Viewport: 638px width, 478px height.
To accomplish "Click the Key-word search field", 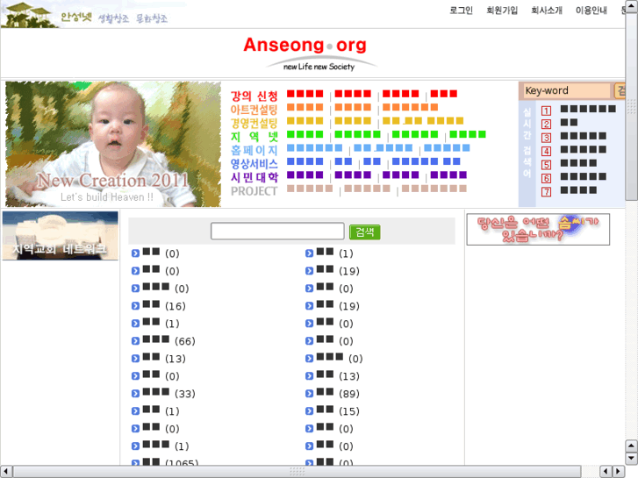I will coord(567,90).
